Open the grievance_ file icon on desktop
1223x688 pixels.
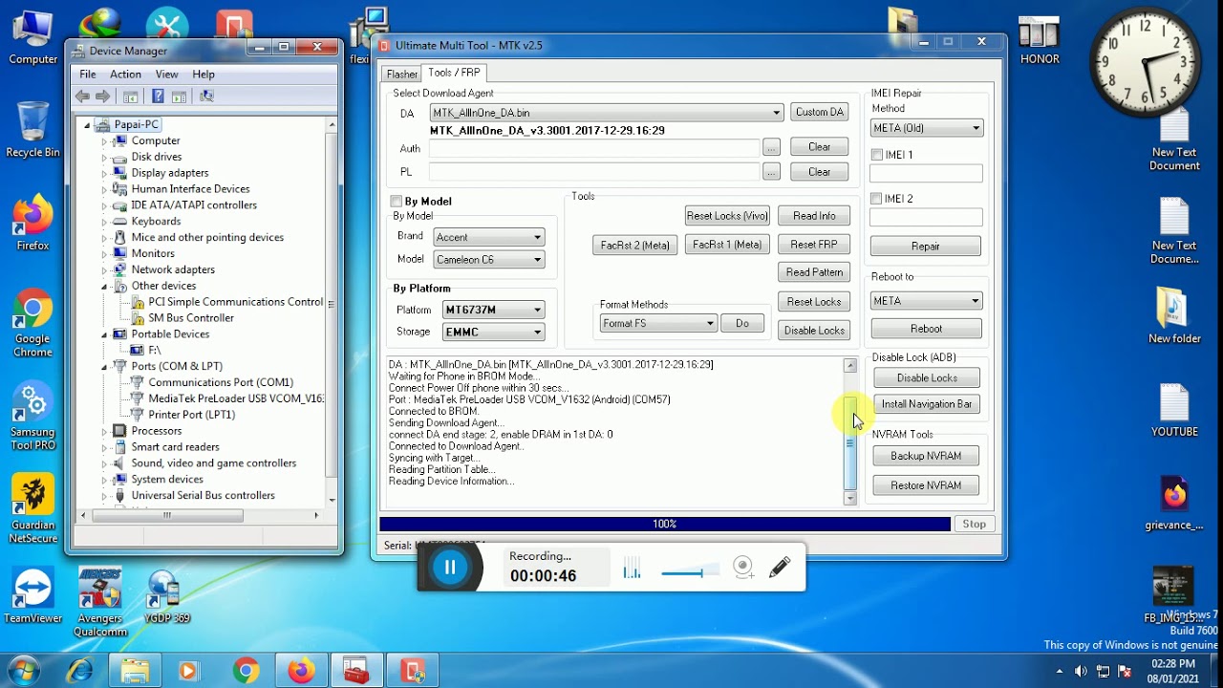point(1174,504)
